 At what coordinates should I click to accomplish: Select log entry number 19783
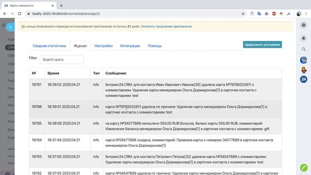[x=37, y=157]
